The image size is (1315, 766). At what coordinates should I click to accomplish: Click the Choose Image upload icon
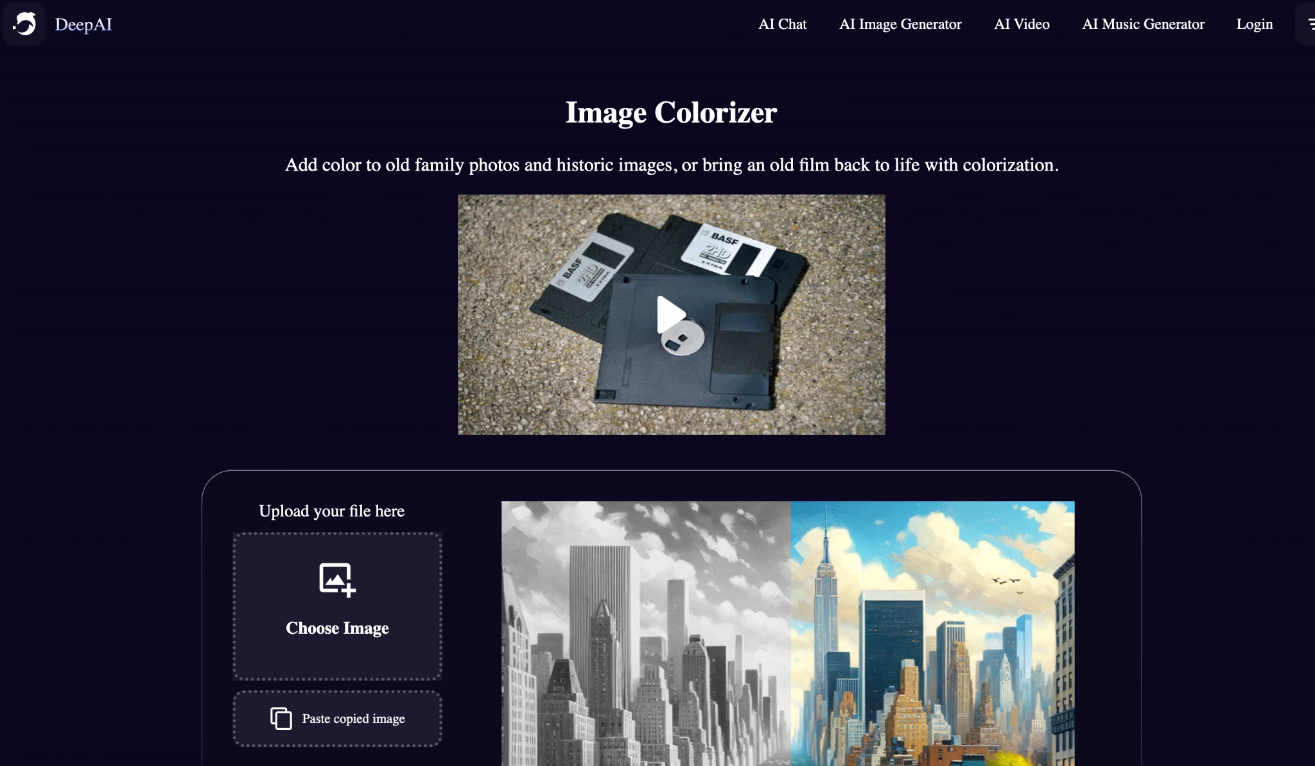(x=335, y=579)
